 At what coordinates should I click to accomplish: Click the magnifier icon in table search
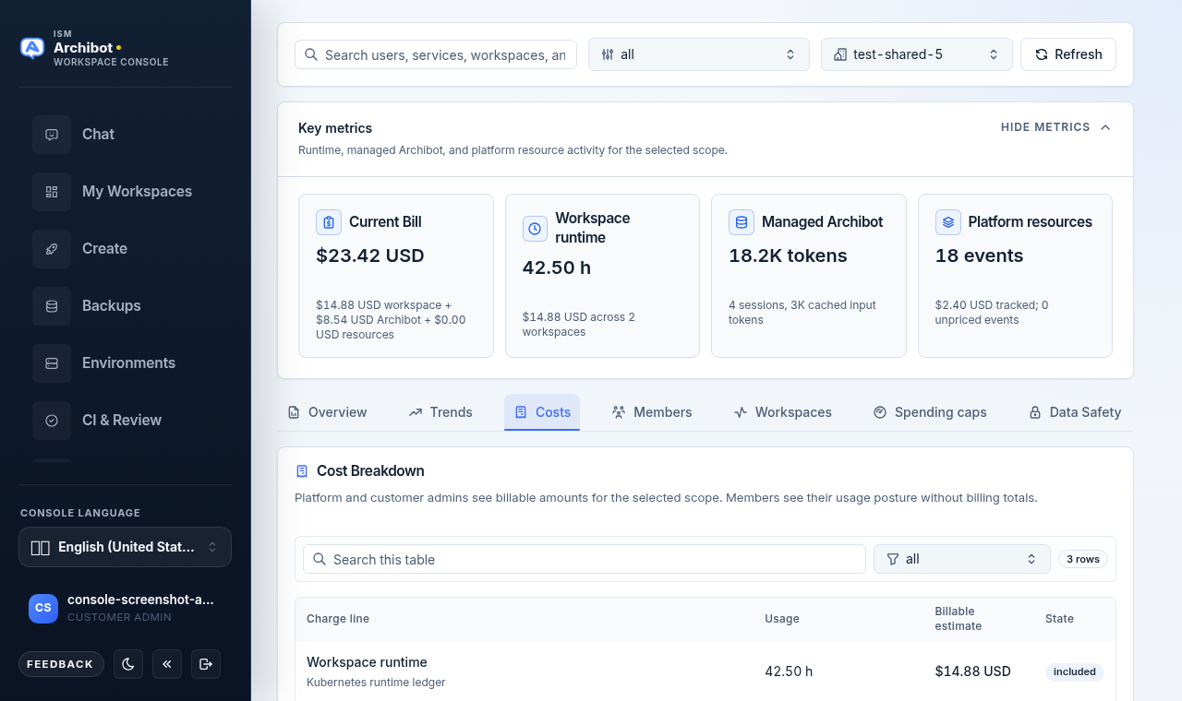[x=320, y=559]
